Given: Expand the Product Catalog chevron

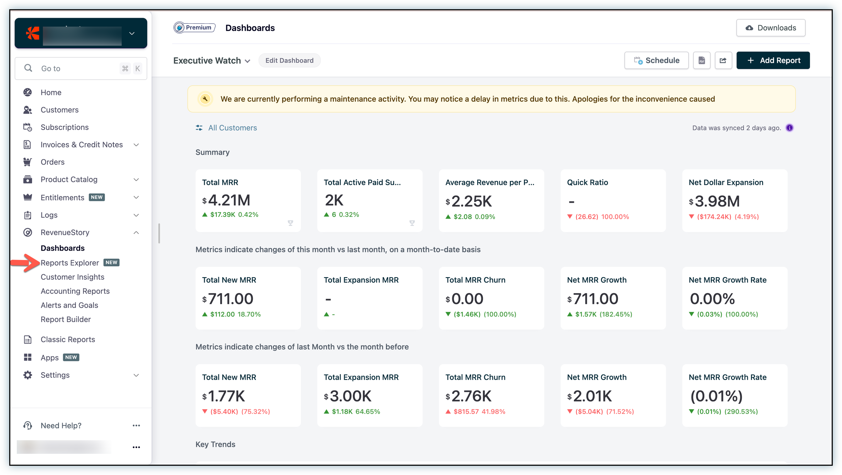Looking at the screenshot, I should pyautogui.click(x=136, y=180).
